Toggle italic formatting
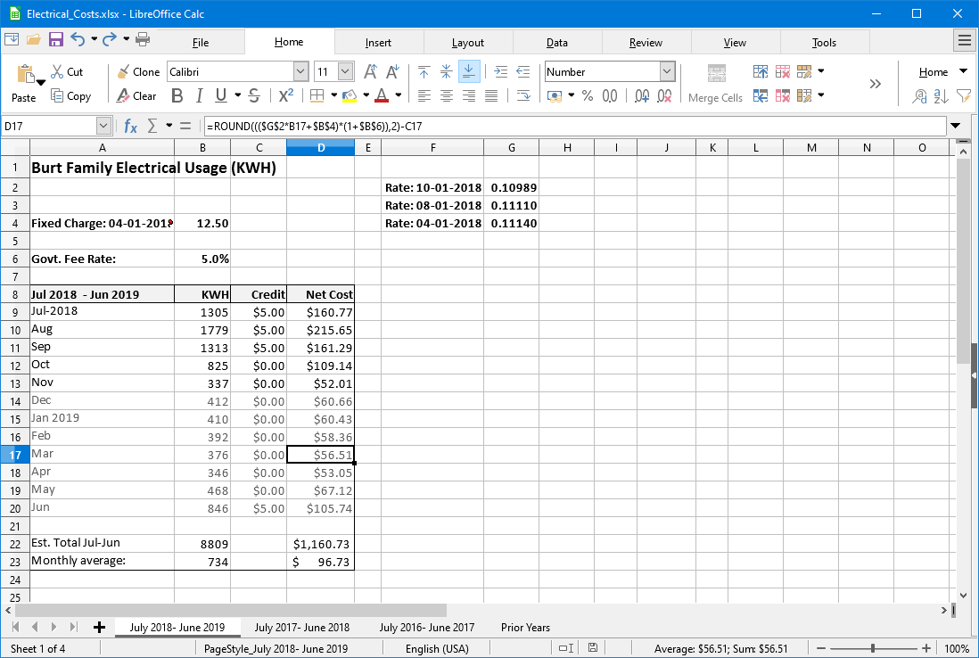This screenshot has width=979, height=658. pyautogui.click(x=198, y=96)
